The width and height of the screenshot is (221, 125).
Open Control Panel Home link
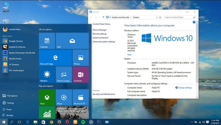(102, 24)
